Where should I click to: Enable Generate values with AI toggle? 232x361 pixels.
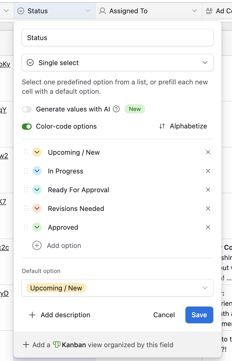coord(27,109)
